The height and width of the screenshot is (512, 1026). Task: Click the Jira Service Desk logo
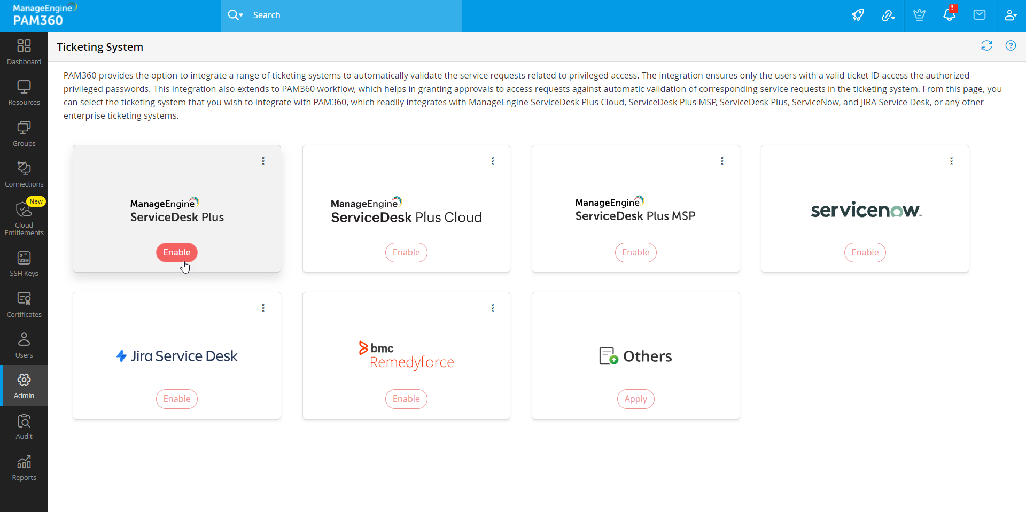coord(177,356)
